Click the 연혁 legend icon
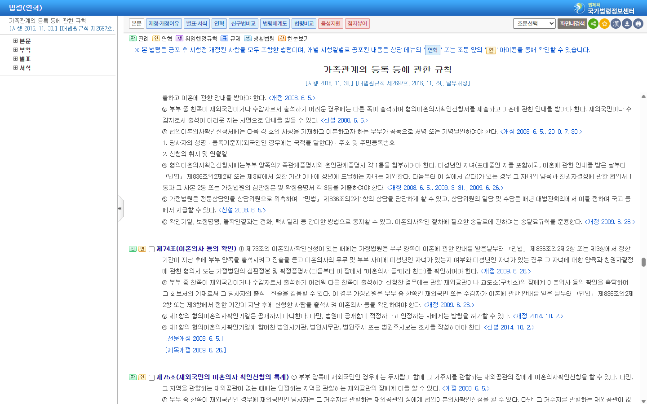Image resolution: width=647 pixels, height=404 pixels. coord(156,39)
